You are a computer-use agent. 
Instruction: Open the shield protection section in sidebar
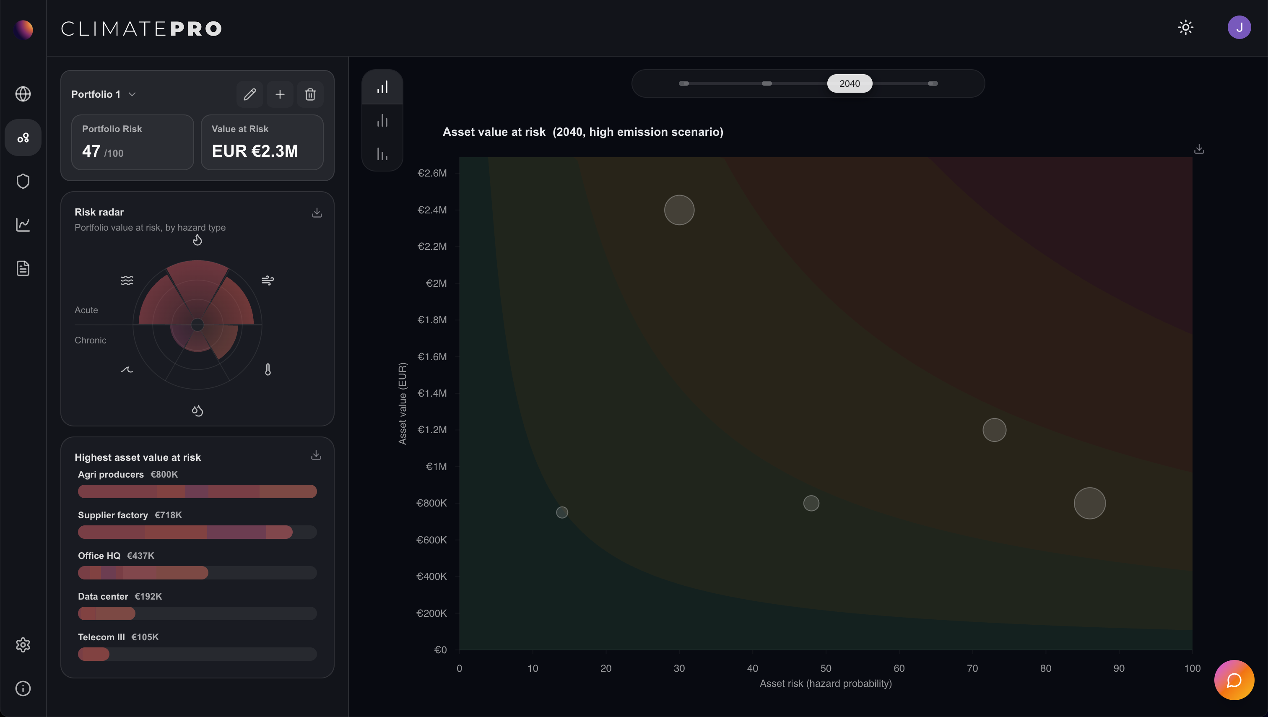point(23,181)
